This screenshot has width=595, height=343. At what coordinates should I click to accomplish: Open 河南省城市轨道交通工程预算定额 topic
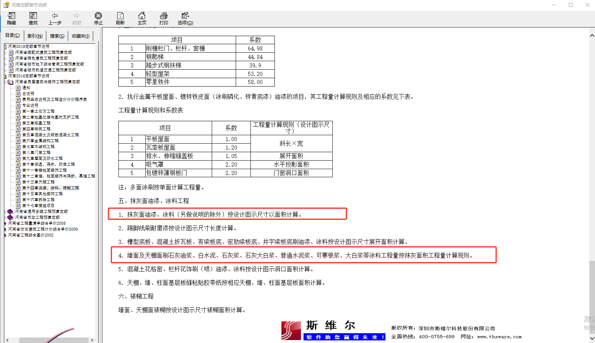(45, 70)
